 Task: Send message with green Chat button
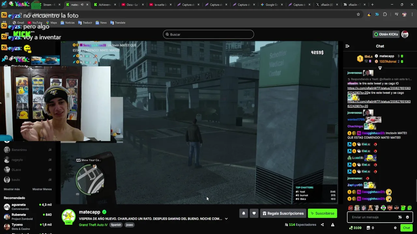pyautogui.click(x=406, y=228)
